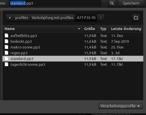Screen dimensions: 146x115
Task: Sort files by Größe column
Action: (90, 29)
